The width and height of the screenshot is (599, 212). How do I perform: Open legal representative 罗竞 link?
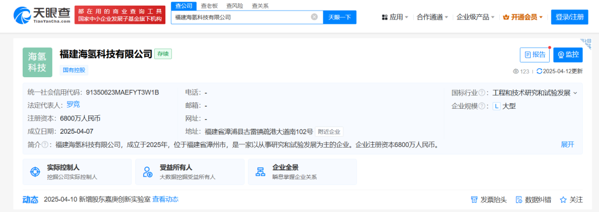coord(73,105)
